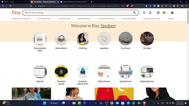Open Settings gear in the taskbar
The image size is (189, 106).
pos(139,103)
